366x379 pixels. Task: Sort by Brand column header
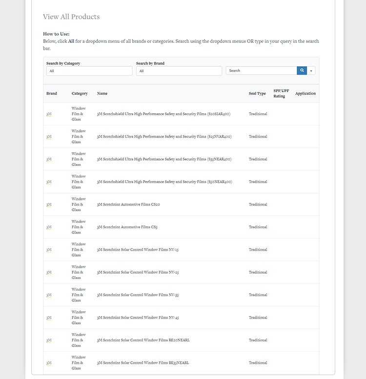(x=52, y=93)
